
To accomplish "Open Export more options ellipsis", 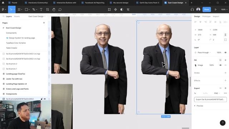I will [225, 93].
